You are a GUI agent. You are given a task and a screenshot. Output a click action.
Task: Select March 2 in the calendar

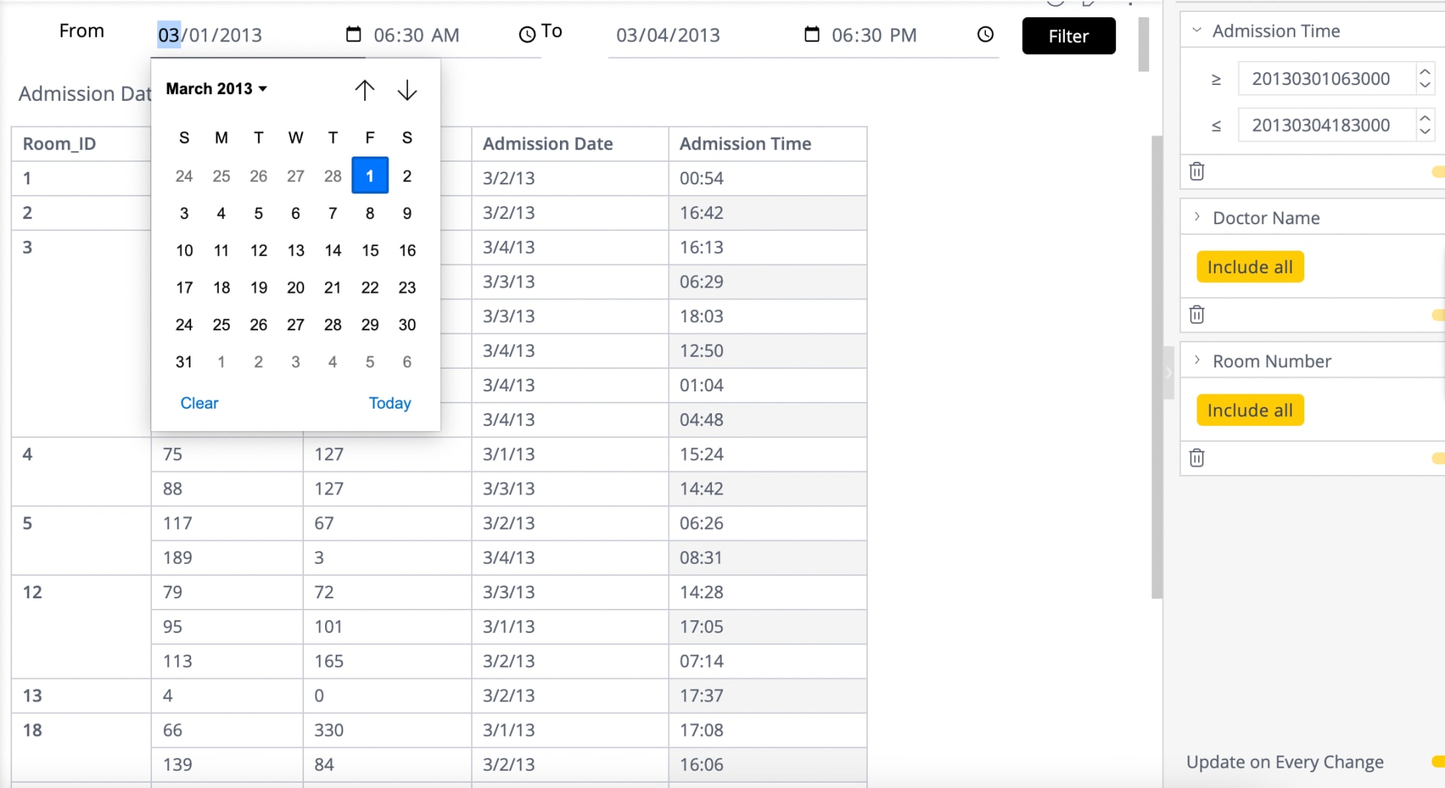pos(407,175)
